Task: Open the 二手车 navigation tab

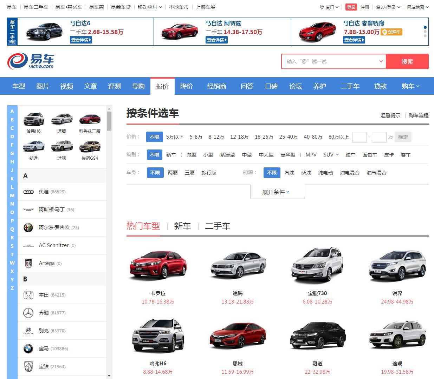Action: (350, 86)
